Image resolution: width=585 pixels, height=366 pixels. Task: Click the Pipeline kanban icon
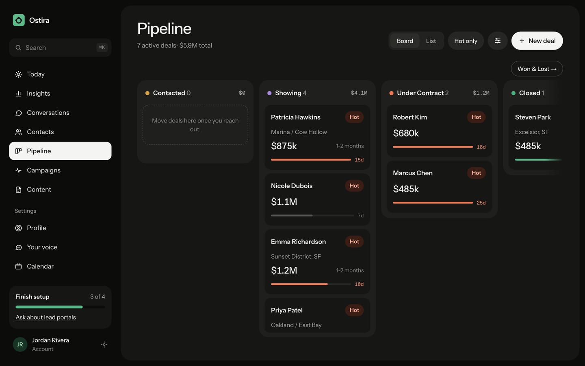(18, 151)
